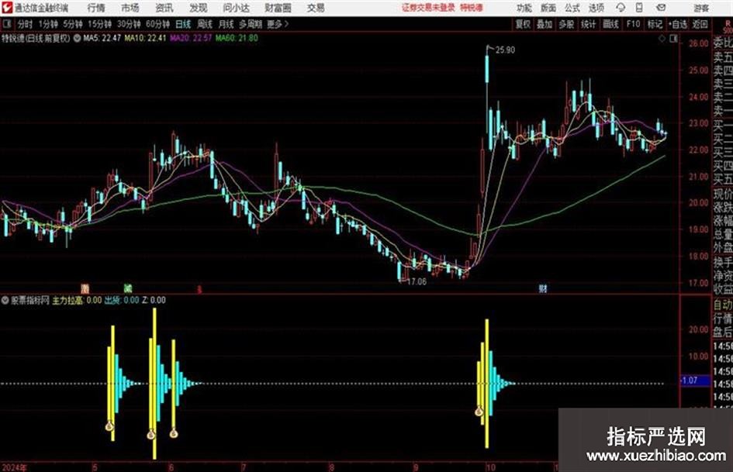Image resolution: width=733 pixels, height=472 pixels.
Task: Open the 财富圈 menu
Action: click(x=278, y=8)
